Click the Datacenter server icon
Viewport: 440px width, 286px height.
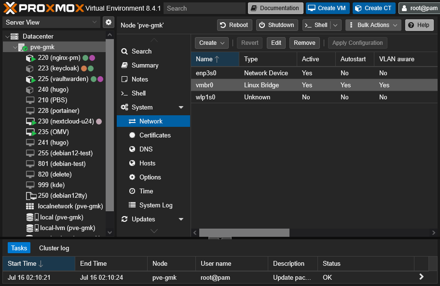(14, 37)
